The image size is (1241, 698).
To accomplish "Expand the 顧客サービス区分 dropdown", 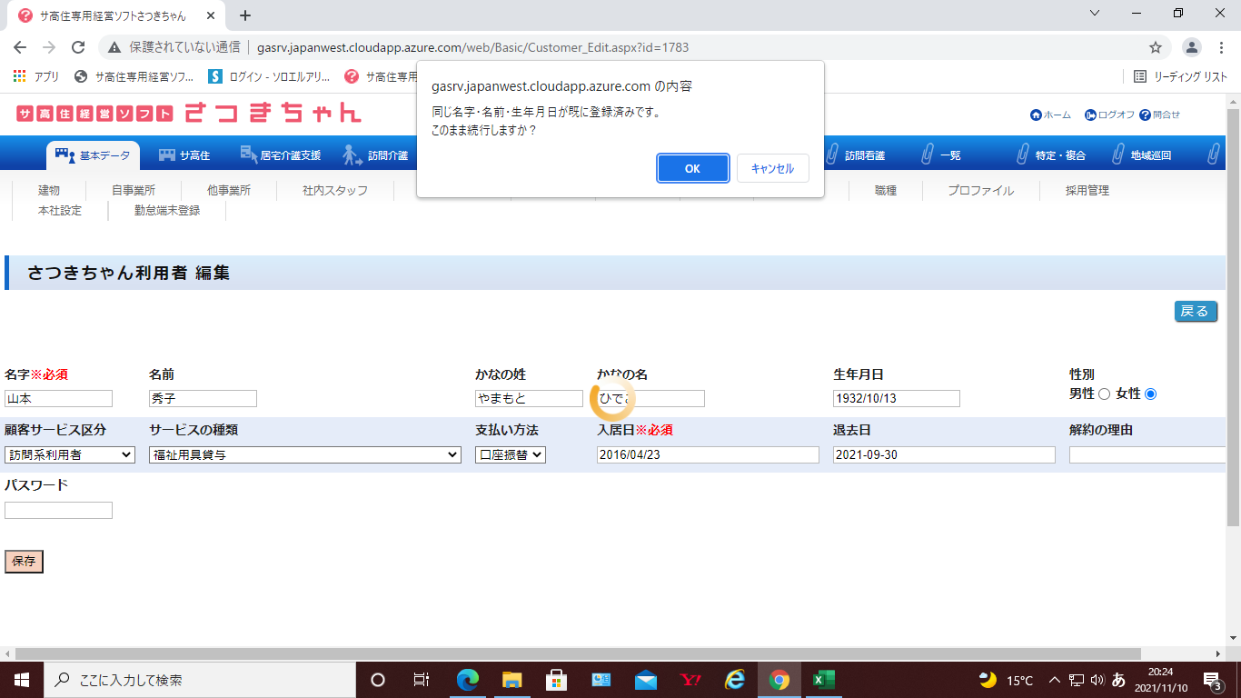I will click(70, 454).
